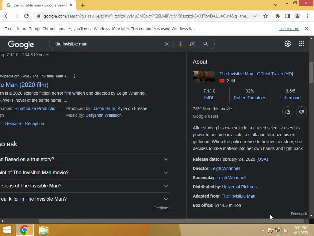Image resolution: width=314 pixels, height=236 pixels.
Task: Open the Chrome profile avatar
Action: 297,16
